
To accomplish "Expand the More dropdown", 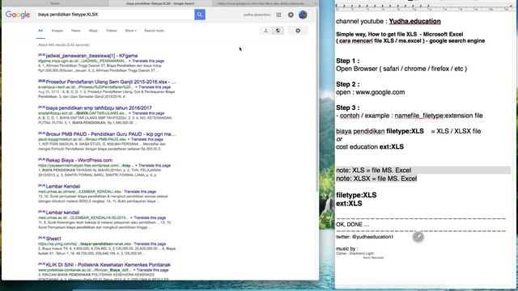I will click(131, 31).
